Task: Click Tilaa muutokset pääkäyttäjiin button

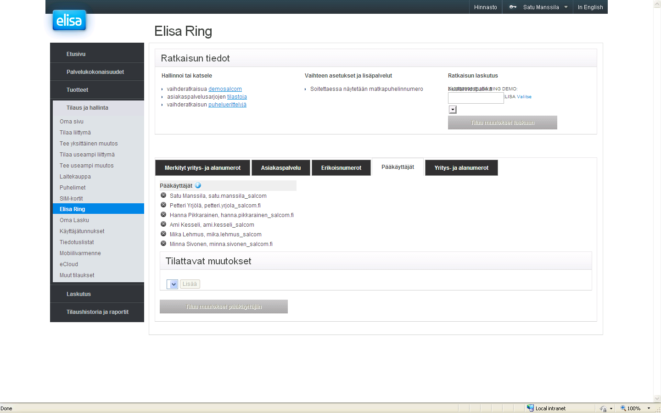Action: (x=224, y=307)
